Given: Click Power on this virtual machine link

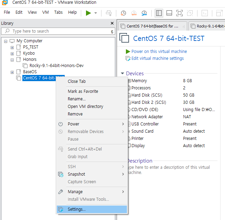Looking at the screenshot, I should click(159, 52).
